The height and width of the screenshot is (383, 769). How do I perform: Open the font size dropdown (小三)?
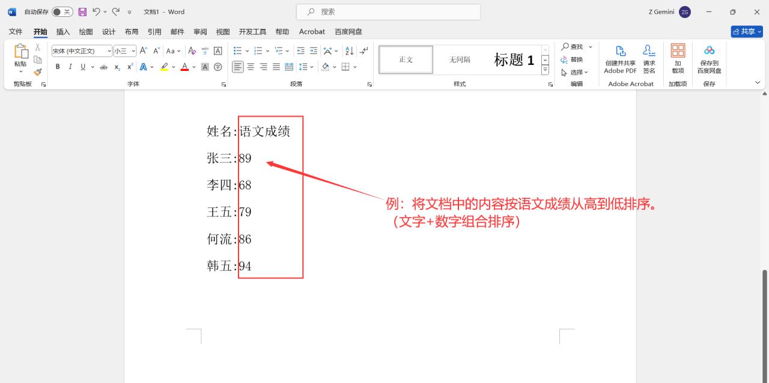(x=133, y=51)
